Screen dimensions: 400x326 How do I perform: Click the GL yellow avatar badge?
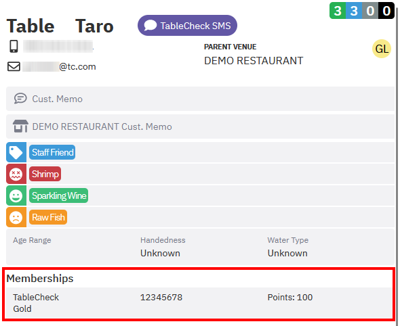point(382,49)
